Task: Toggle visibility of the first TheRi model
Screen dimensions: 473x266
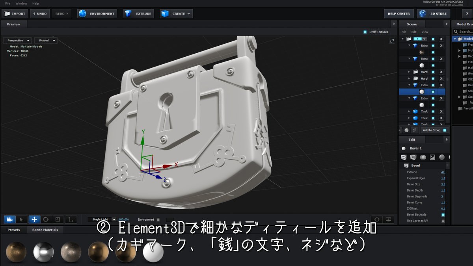Action: coord(433,112)
